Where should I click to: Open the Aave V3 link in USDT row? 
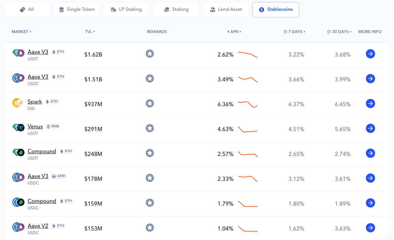coord(38,52)
